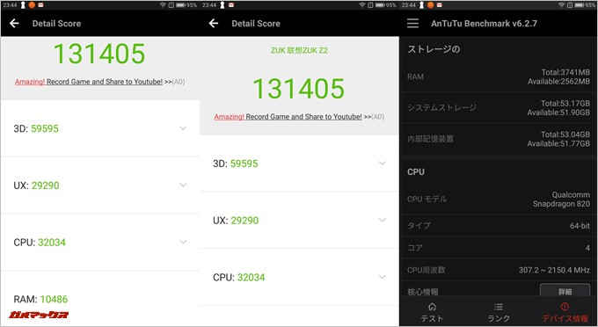The width and height of the screenshot is (598, 327).
Task: Select total score 131405 in middle screen
Action: [299, 89]
